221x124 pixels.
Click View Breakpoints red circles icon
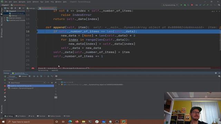pyautogui.click(x=5, y=90)
